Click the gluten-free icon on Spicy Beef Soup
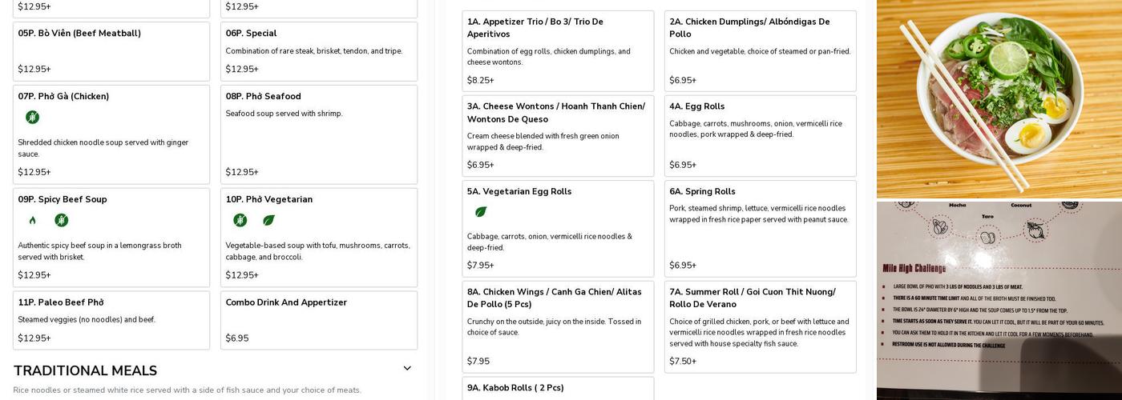This screenshot has width=1122, height=400. point(62,221)
